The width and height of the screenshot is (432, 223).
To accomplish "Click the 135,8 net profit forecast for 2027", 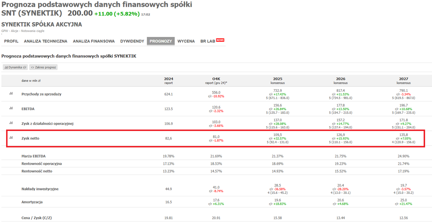I will tap(403, 135).
